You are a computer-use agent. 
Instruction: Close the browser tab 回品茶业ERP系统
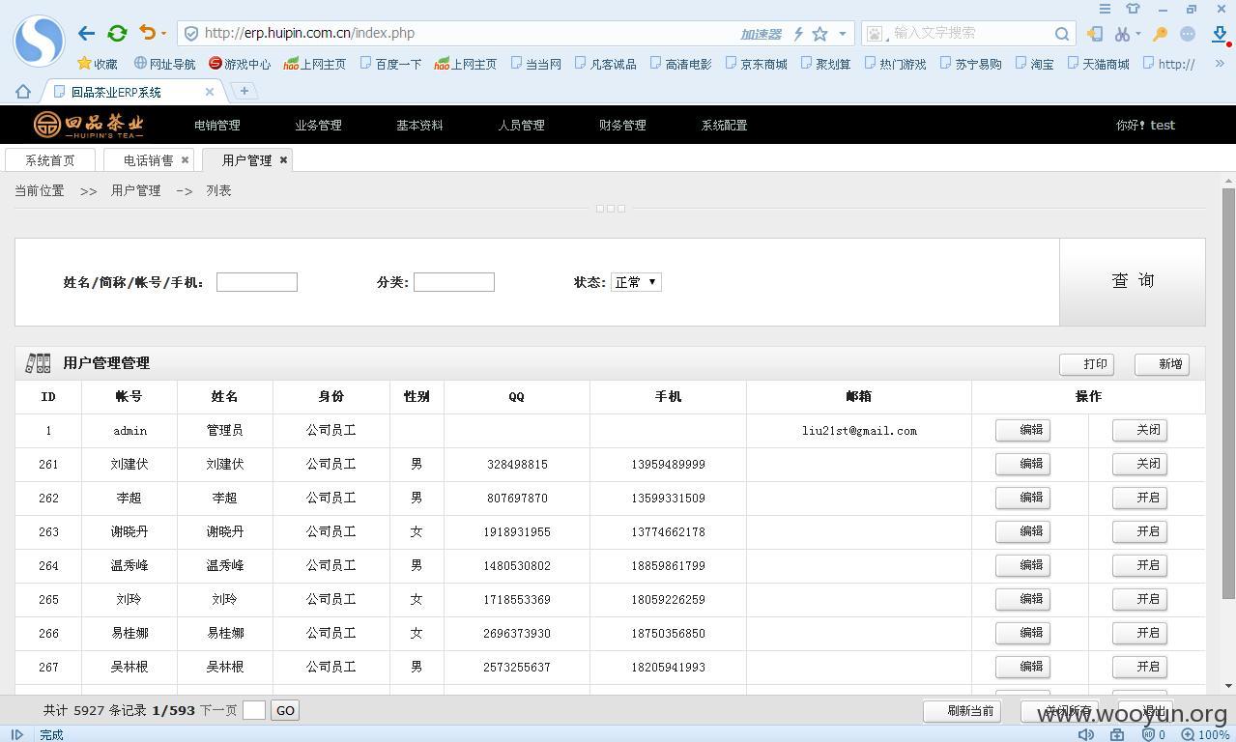click(x=210, y=92)
